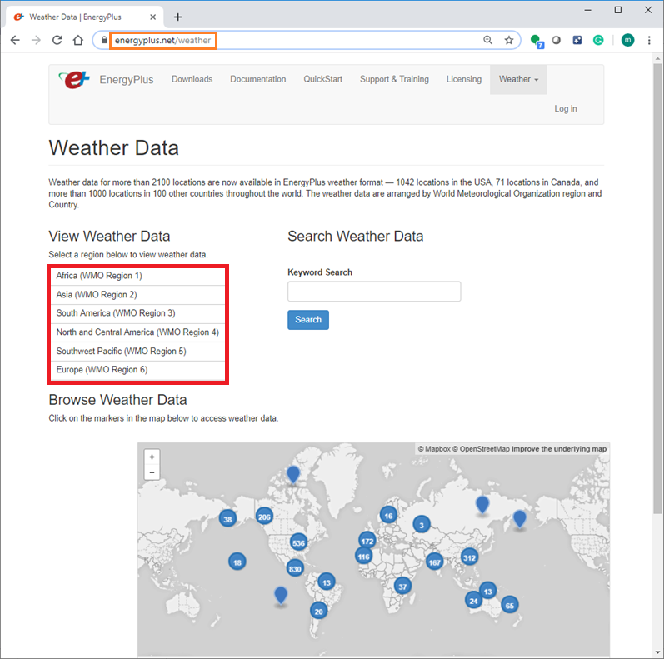Open the Grammarly extension icon
Viewport: 664px width, 659px height.
point(598,40)
